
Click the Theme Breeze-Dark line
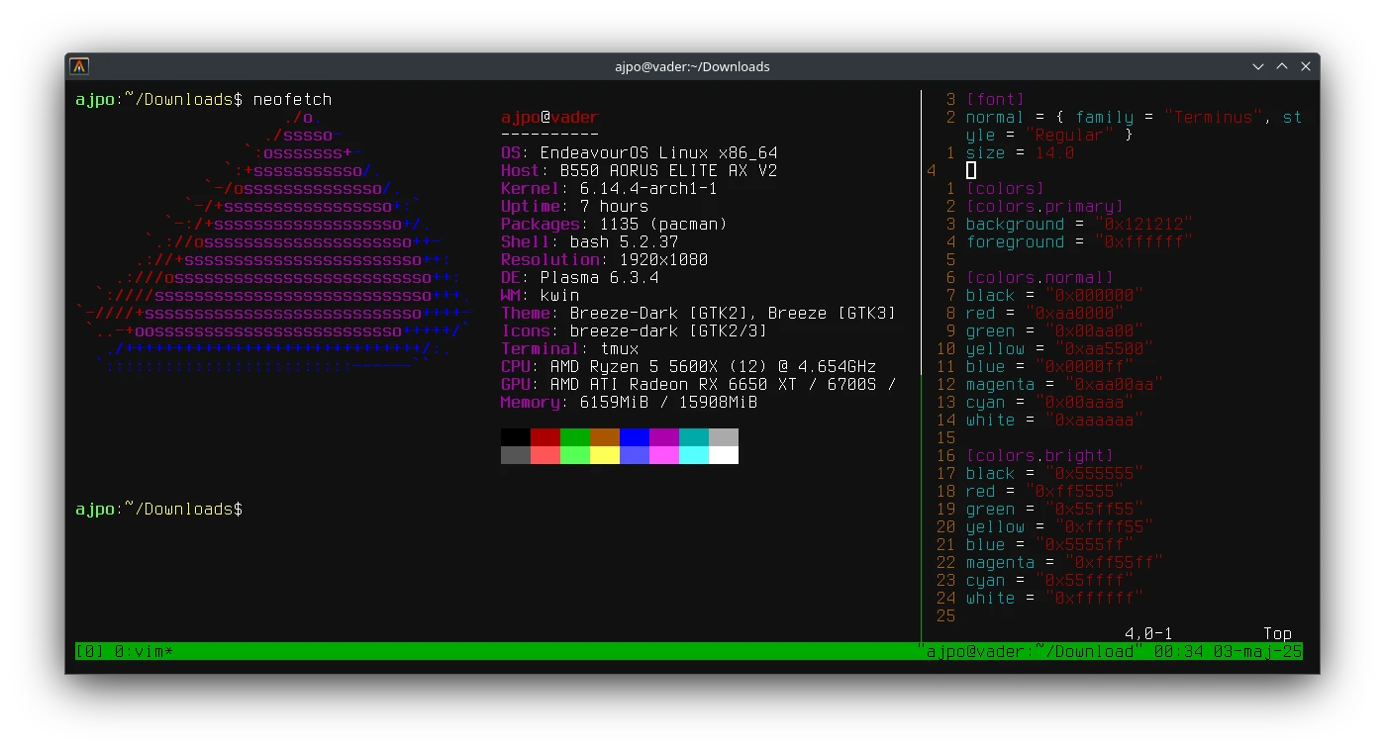[x=699, y=313]
